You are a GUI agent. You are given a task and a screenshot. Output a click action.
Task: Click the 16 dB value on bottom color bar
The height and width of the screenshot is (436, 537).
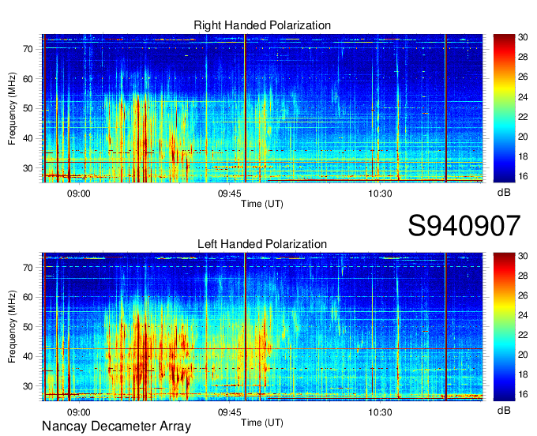[523, 394]
